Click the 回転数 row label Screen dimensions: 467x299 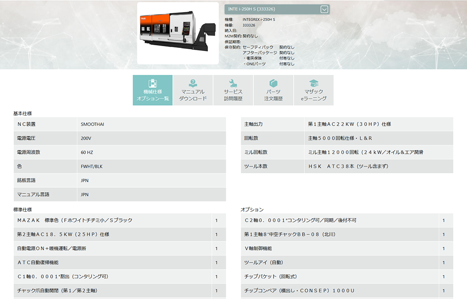pyautogui.click(x=252, y=138)
